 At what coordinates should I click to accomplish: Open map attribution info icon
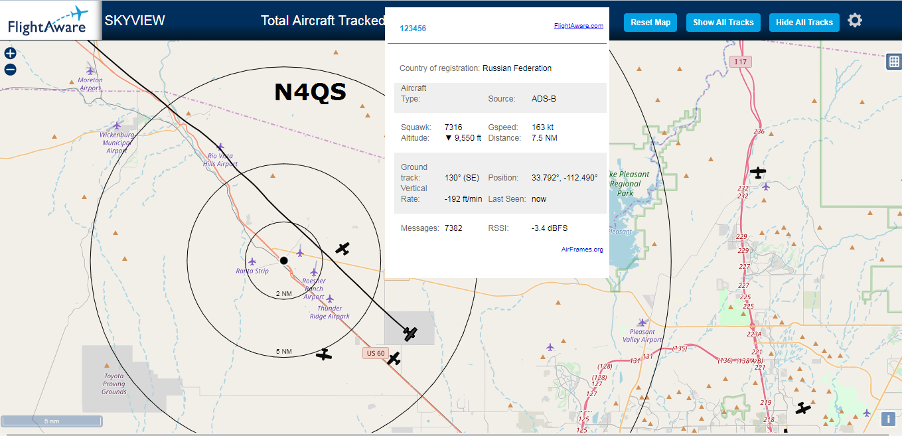coord(888,419)
